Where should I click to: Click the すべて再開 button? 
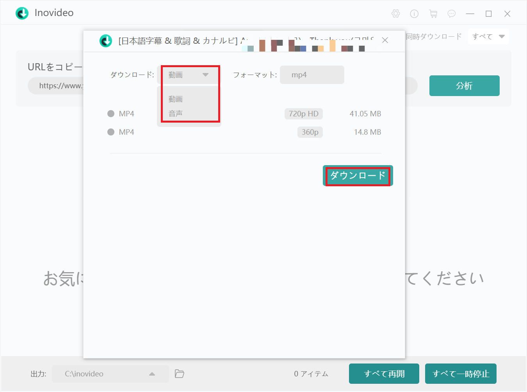[x=384, y=374]
